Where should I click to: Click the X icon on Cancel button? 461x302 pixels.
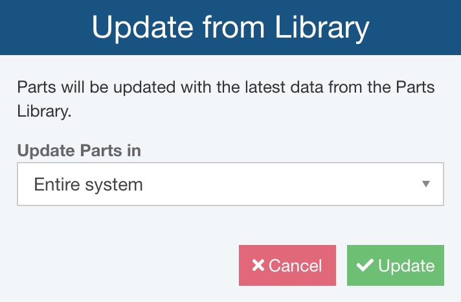(258, 266)
